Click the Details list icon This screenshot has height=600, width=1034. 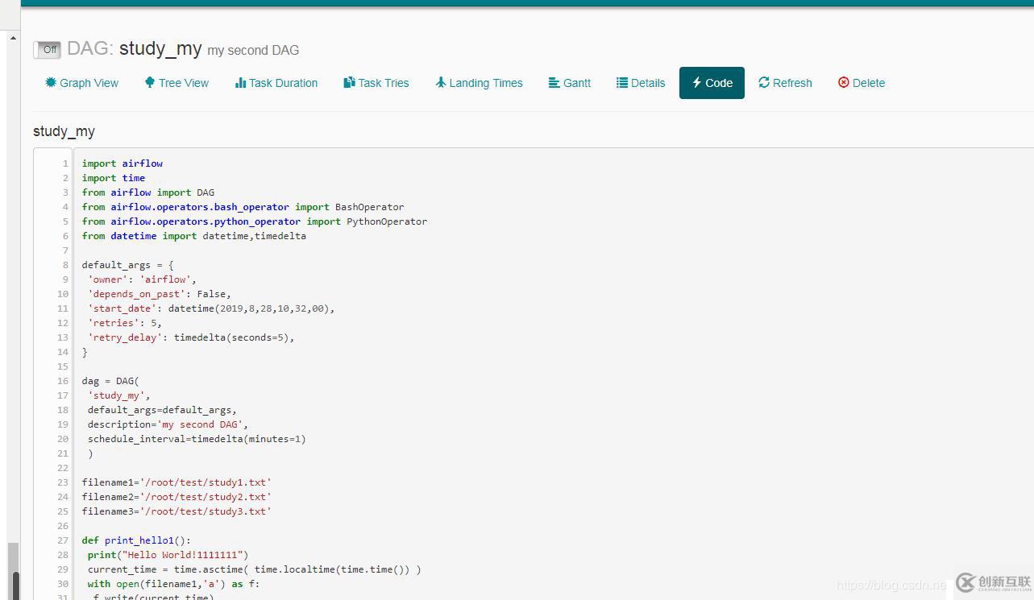click(622, 83)
